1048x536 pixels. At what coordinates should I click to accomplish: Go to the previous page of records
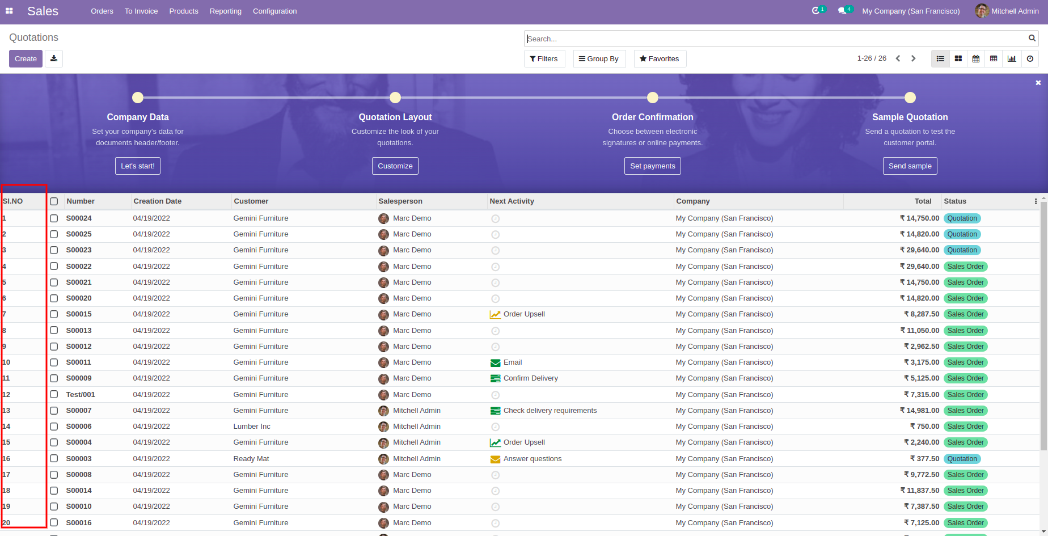pos(898,58)
